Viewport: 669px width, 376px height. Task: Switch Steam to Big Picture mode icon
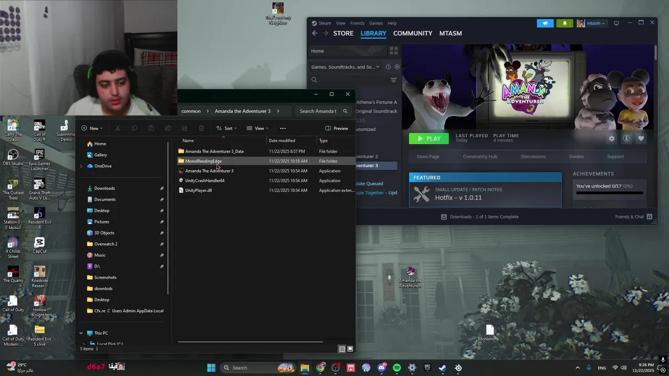click(x=616, y=23)
